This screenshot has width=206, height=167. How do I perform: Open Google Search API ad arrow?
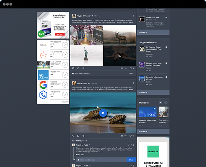[65, 85]
